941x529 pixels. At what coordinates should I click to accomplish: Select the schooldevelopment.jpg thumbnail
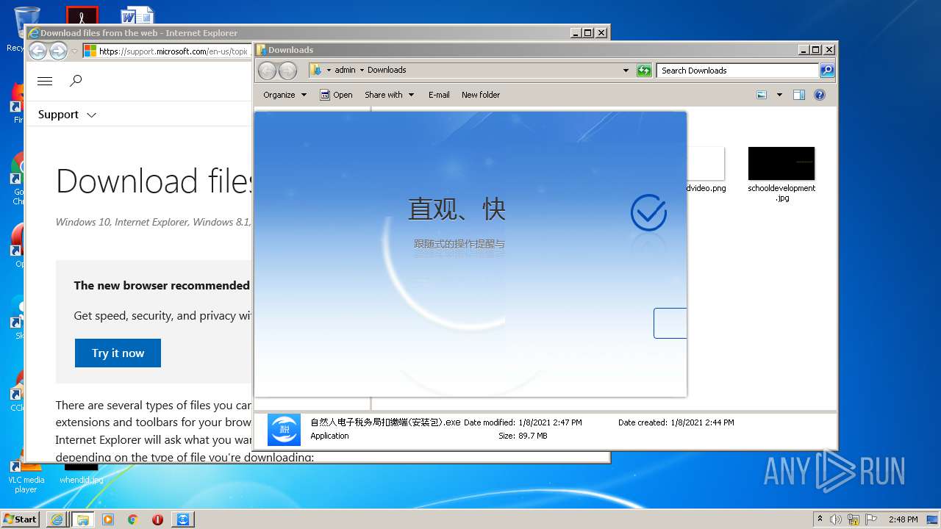click(x=781, y=163)
